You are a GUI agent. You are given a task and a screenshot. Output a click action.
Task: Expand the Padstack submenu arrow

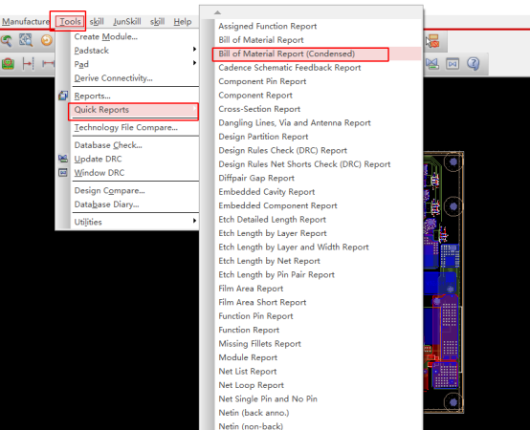(194, 50)
